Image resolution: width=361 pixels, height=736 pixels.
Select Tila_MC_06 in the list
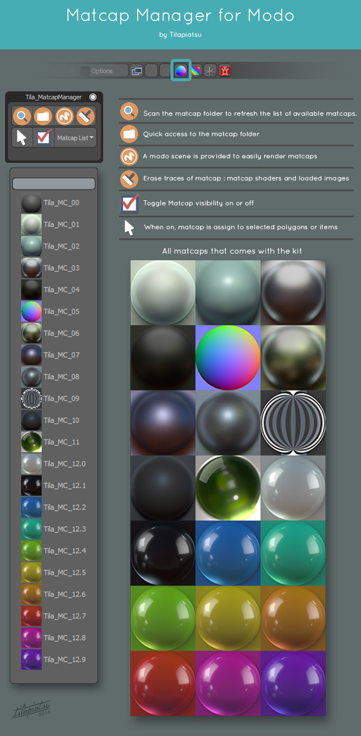point(54,334)
